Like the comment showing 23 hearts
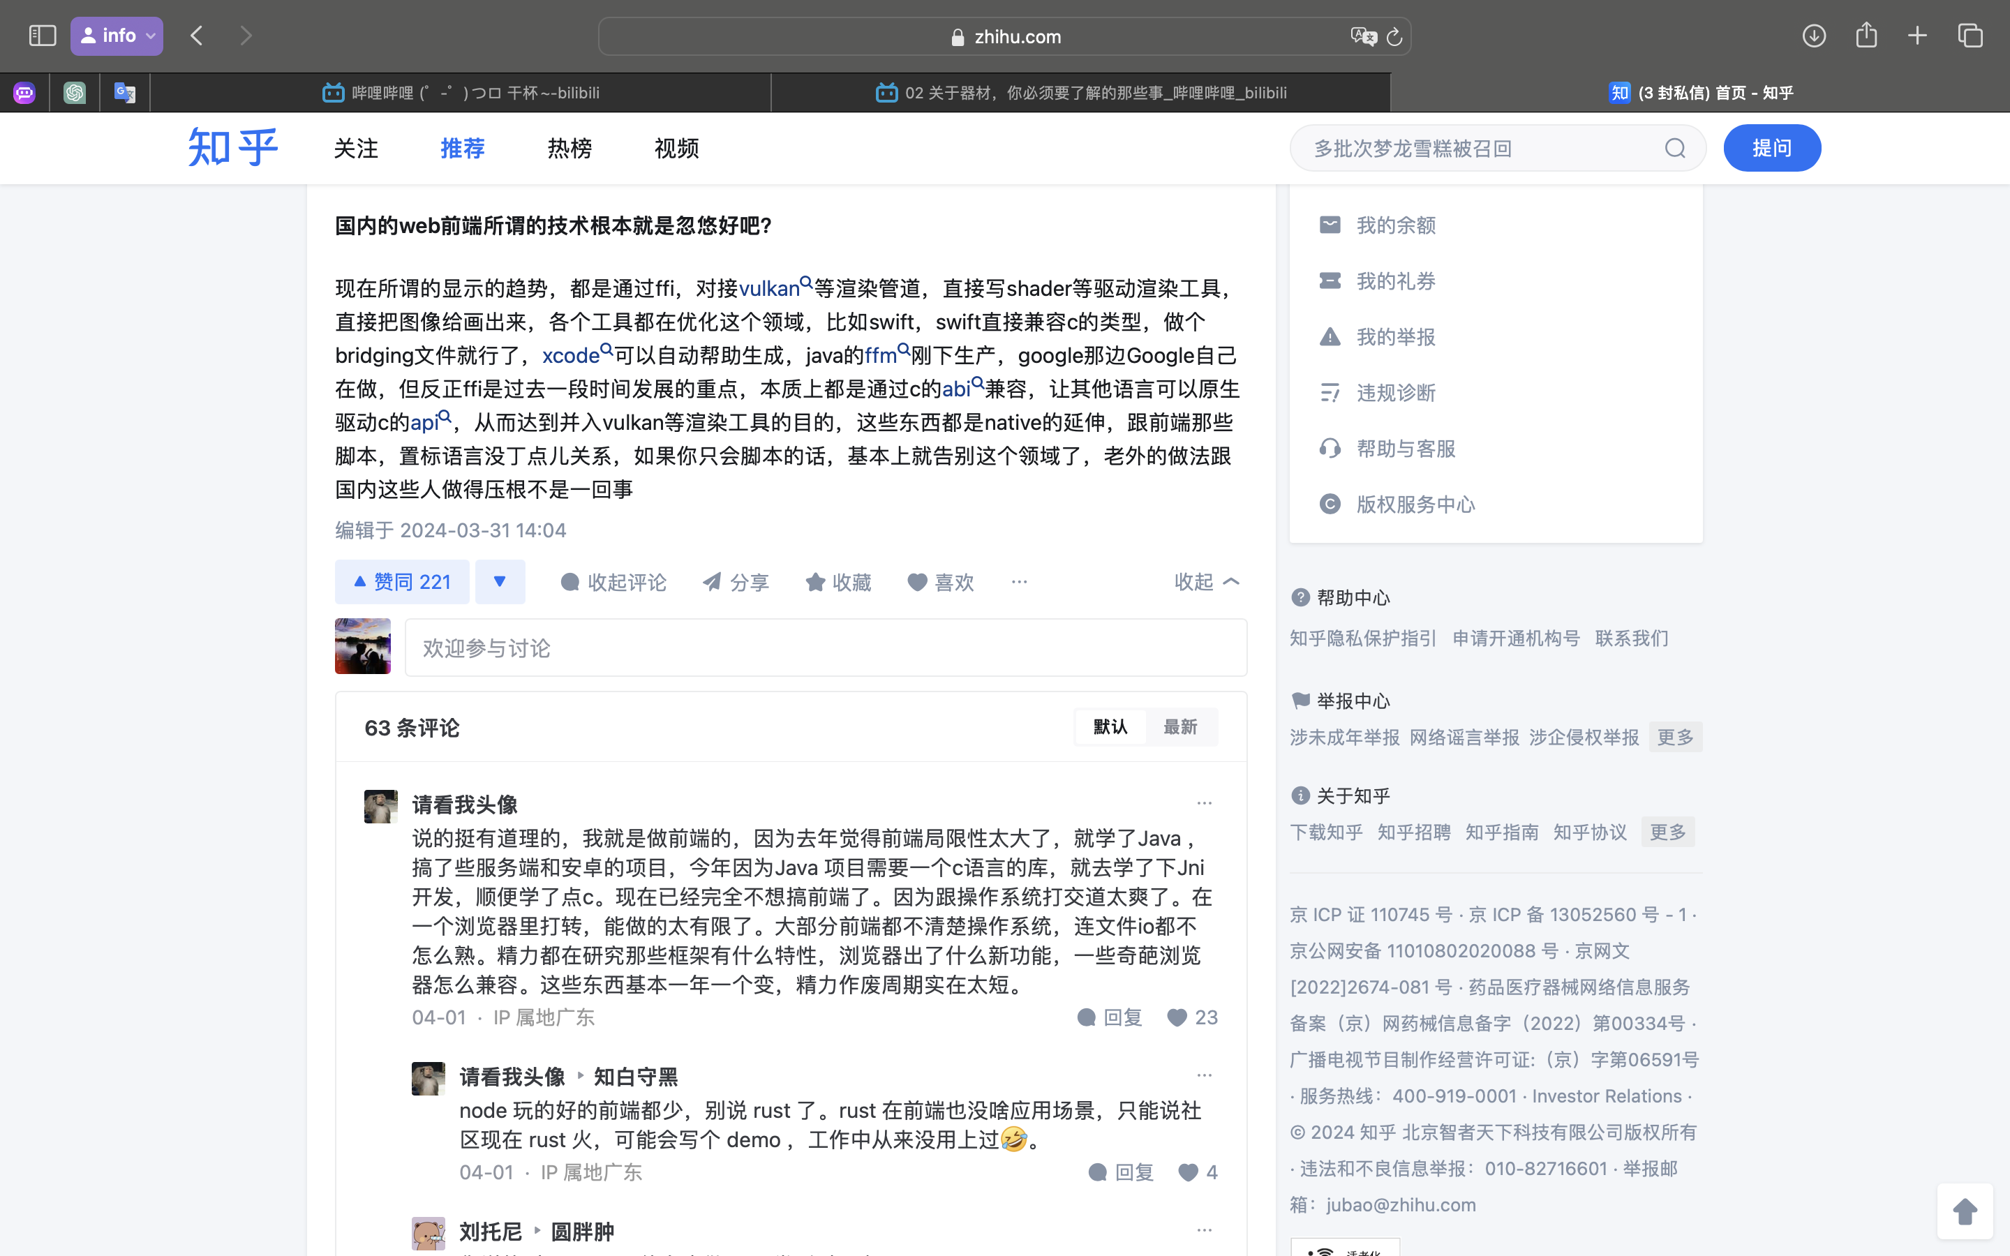 pos(1177,1017)
